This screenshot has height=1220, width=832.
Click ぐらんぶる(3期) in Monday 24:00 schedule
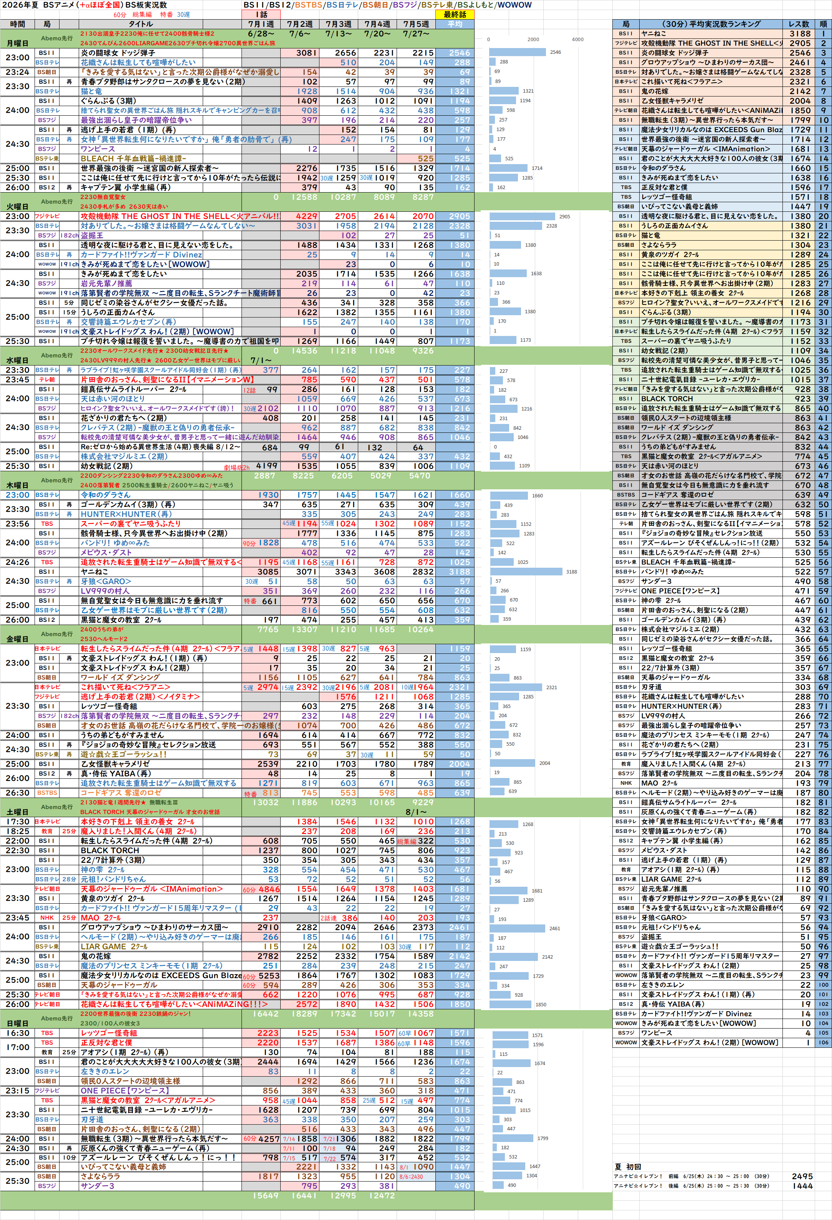109,101
